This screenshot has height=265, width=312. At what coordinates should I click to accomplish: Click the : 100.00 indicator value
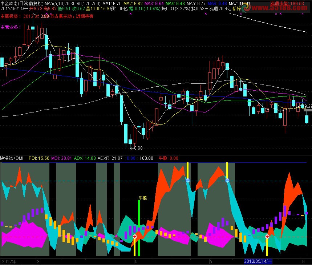pyautogui.click(x=145, y=158)
